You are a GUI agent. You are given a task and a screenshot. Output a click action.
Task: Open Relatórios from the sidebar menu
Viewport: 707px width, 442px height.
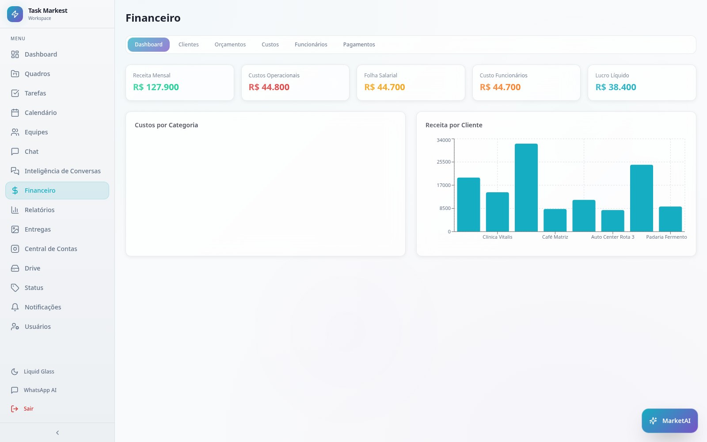coord(57,210)
